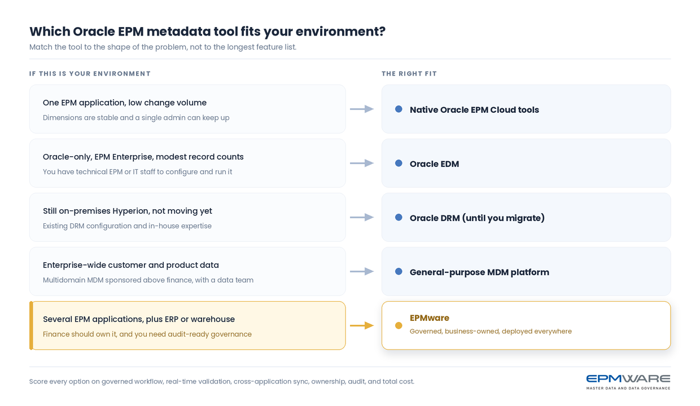Click the blue dot beside Oracle EDM
This screenshot has height=406, width=700.
[x=399, y=164]
